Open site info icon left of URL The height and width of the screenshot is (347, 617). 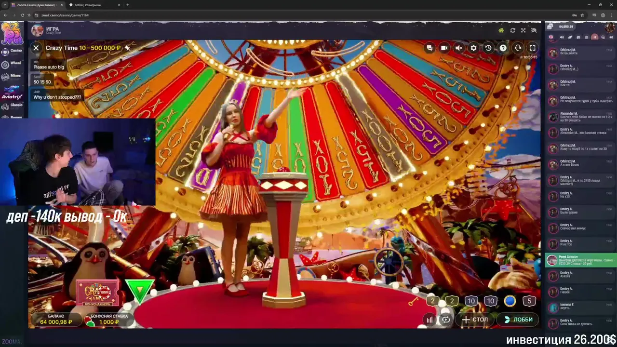(37, 15)
